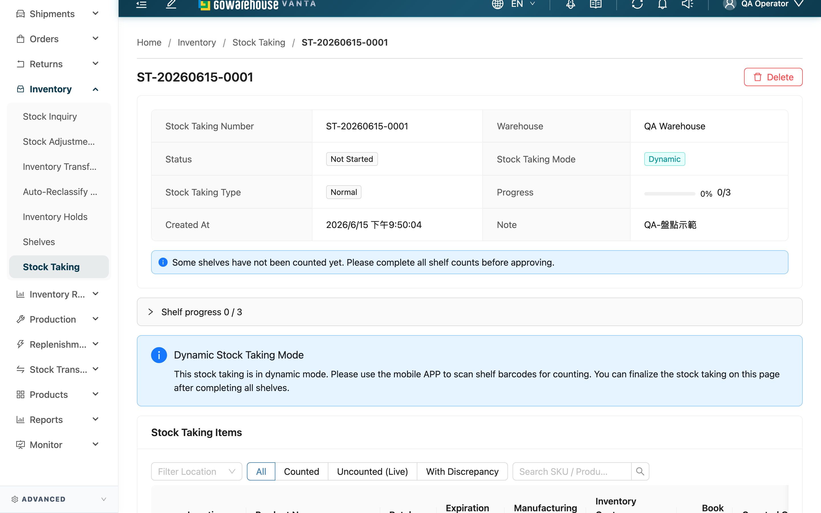
Task: Go to Home breadcrumb
Action: coord(149,42)
